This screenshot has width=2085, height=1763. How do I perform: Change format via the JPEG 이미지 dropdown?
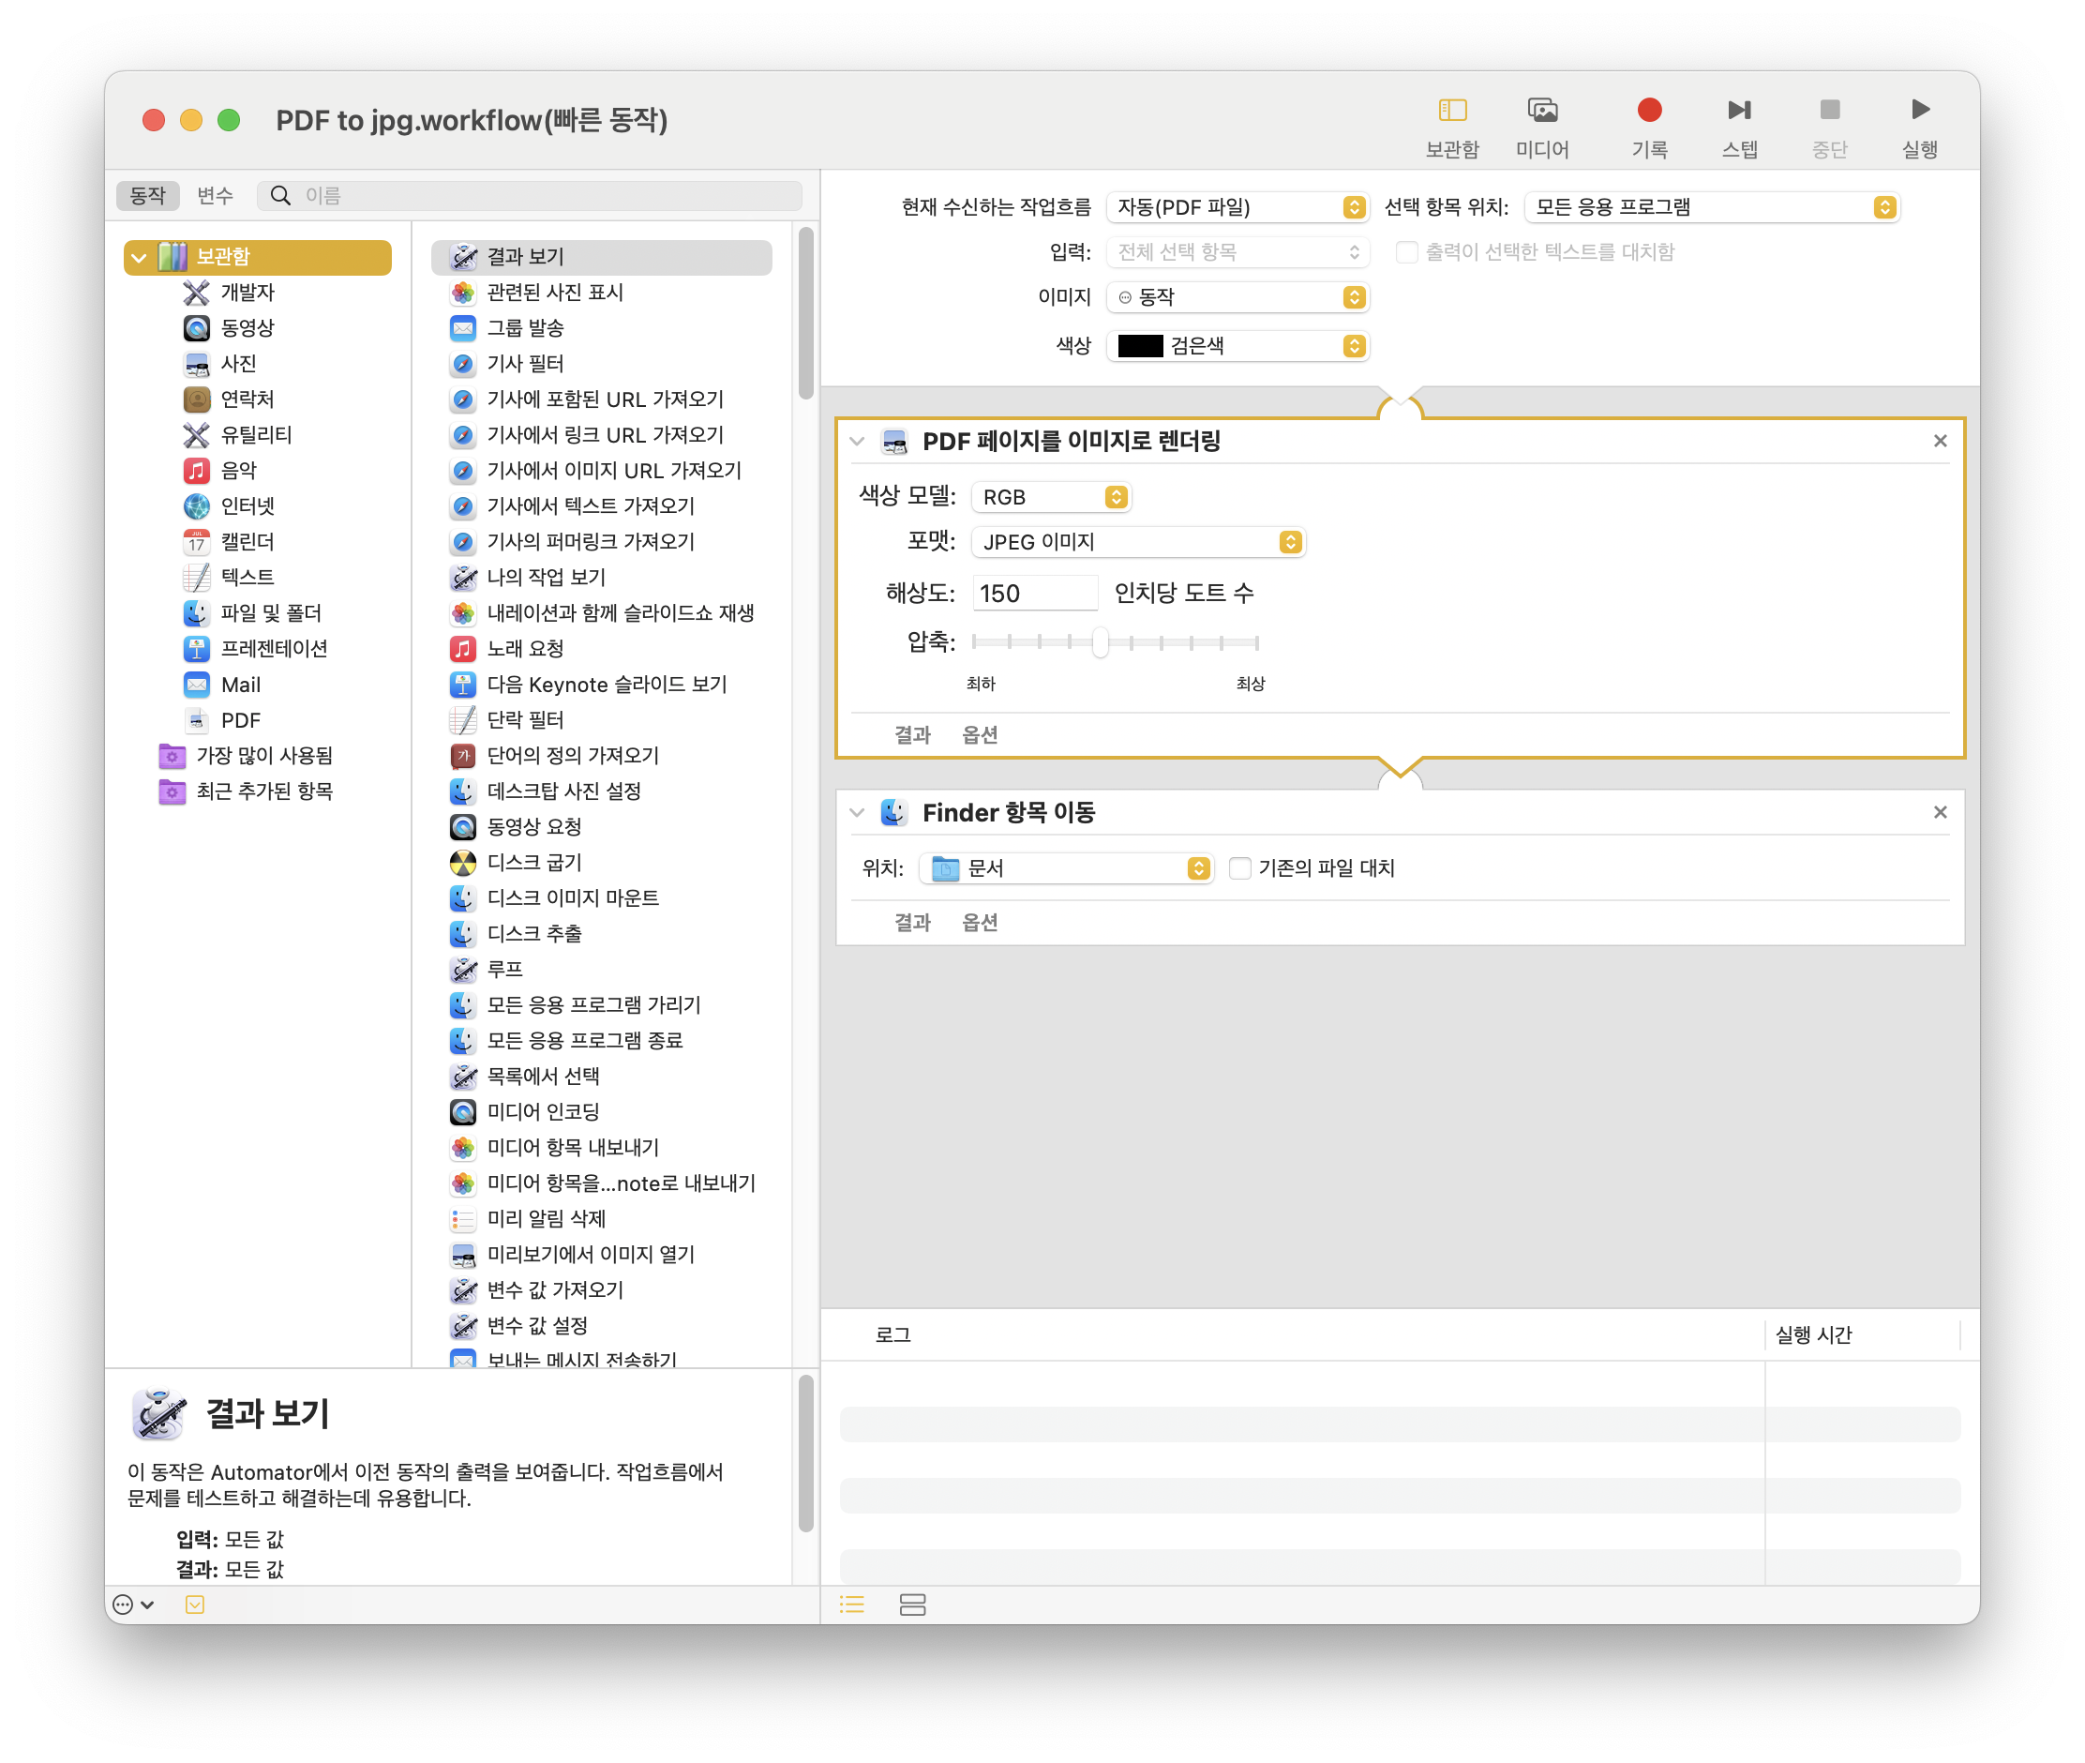1139,542
